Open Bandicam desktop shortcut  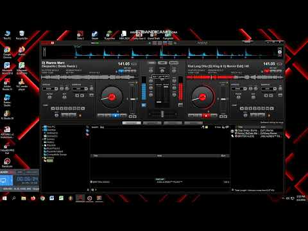point(7,162)
